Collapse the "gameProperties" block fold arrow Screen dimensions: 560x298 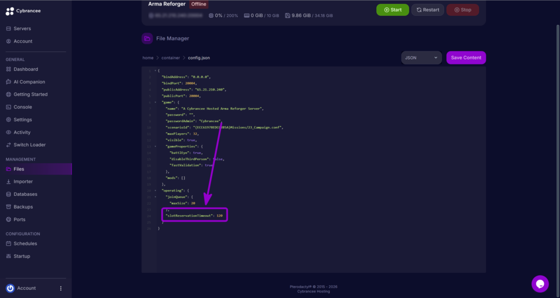(155, 146)
